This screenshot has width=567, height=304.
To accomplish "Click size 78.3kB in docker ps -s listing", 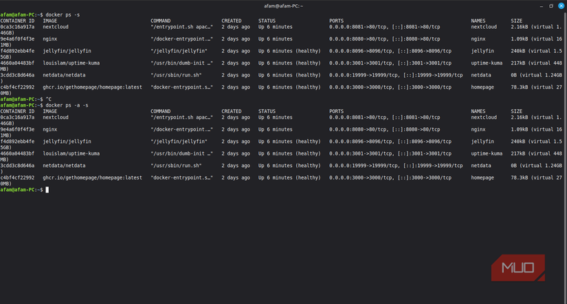I will pos(520,87).
